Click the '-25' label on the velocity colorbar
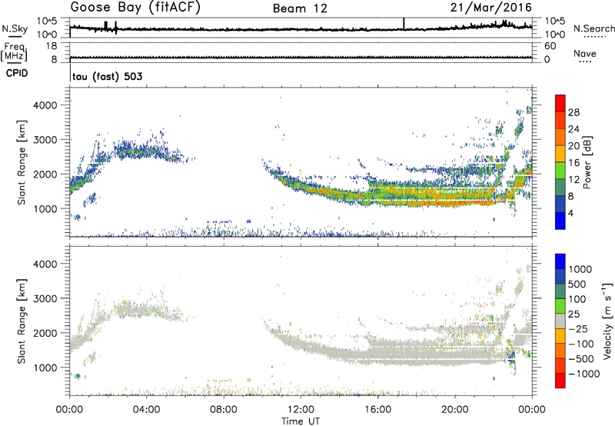 click(578, 328)
